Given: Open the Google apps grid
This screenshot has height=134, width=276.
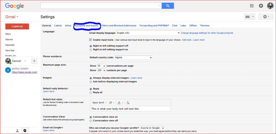Looking at the screenshot, I should tap(252, 6).
